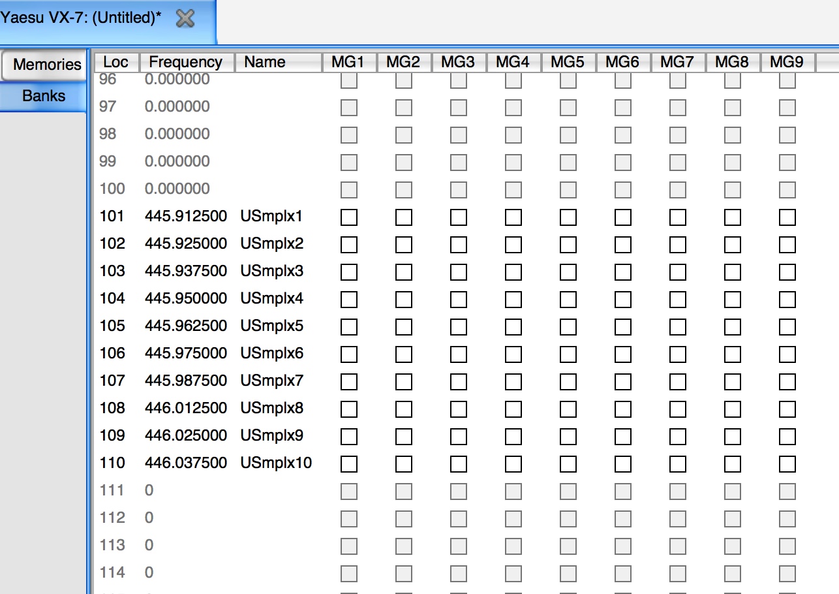The height and width of the screenshot is (594, 839).
Task: Select frequency 445.987500 cell
Action: (x=186, y=381)
